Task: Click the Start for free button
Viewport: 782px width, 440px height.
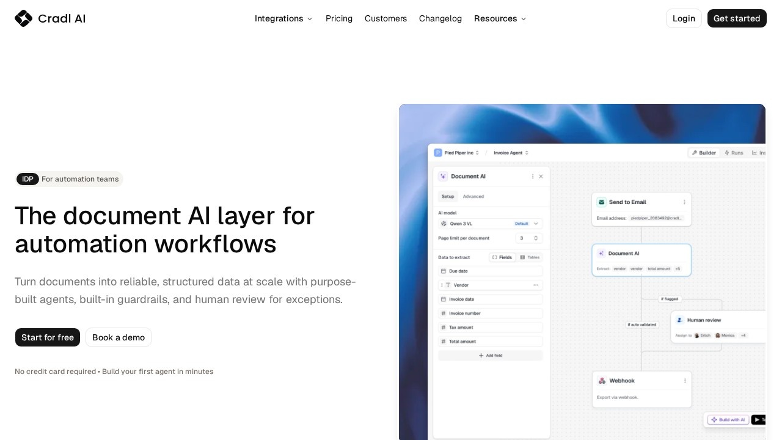Action: coord(48,337)
